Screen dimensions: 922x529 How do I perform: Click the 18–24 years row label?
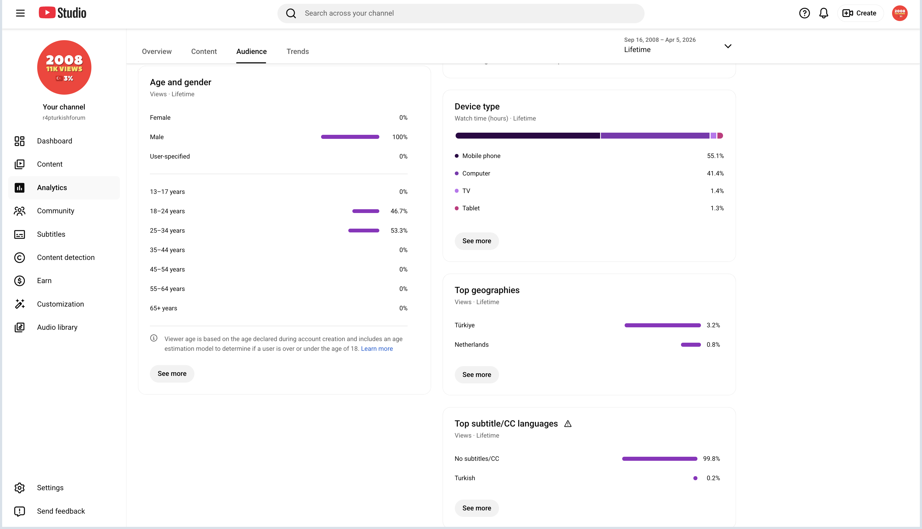coord(167,211)
